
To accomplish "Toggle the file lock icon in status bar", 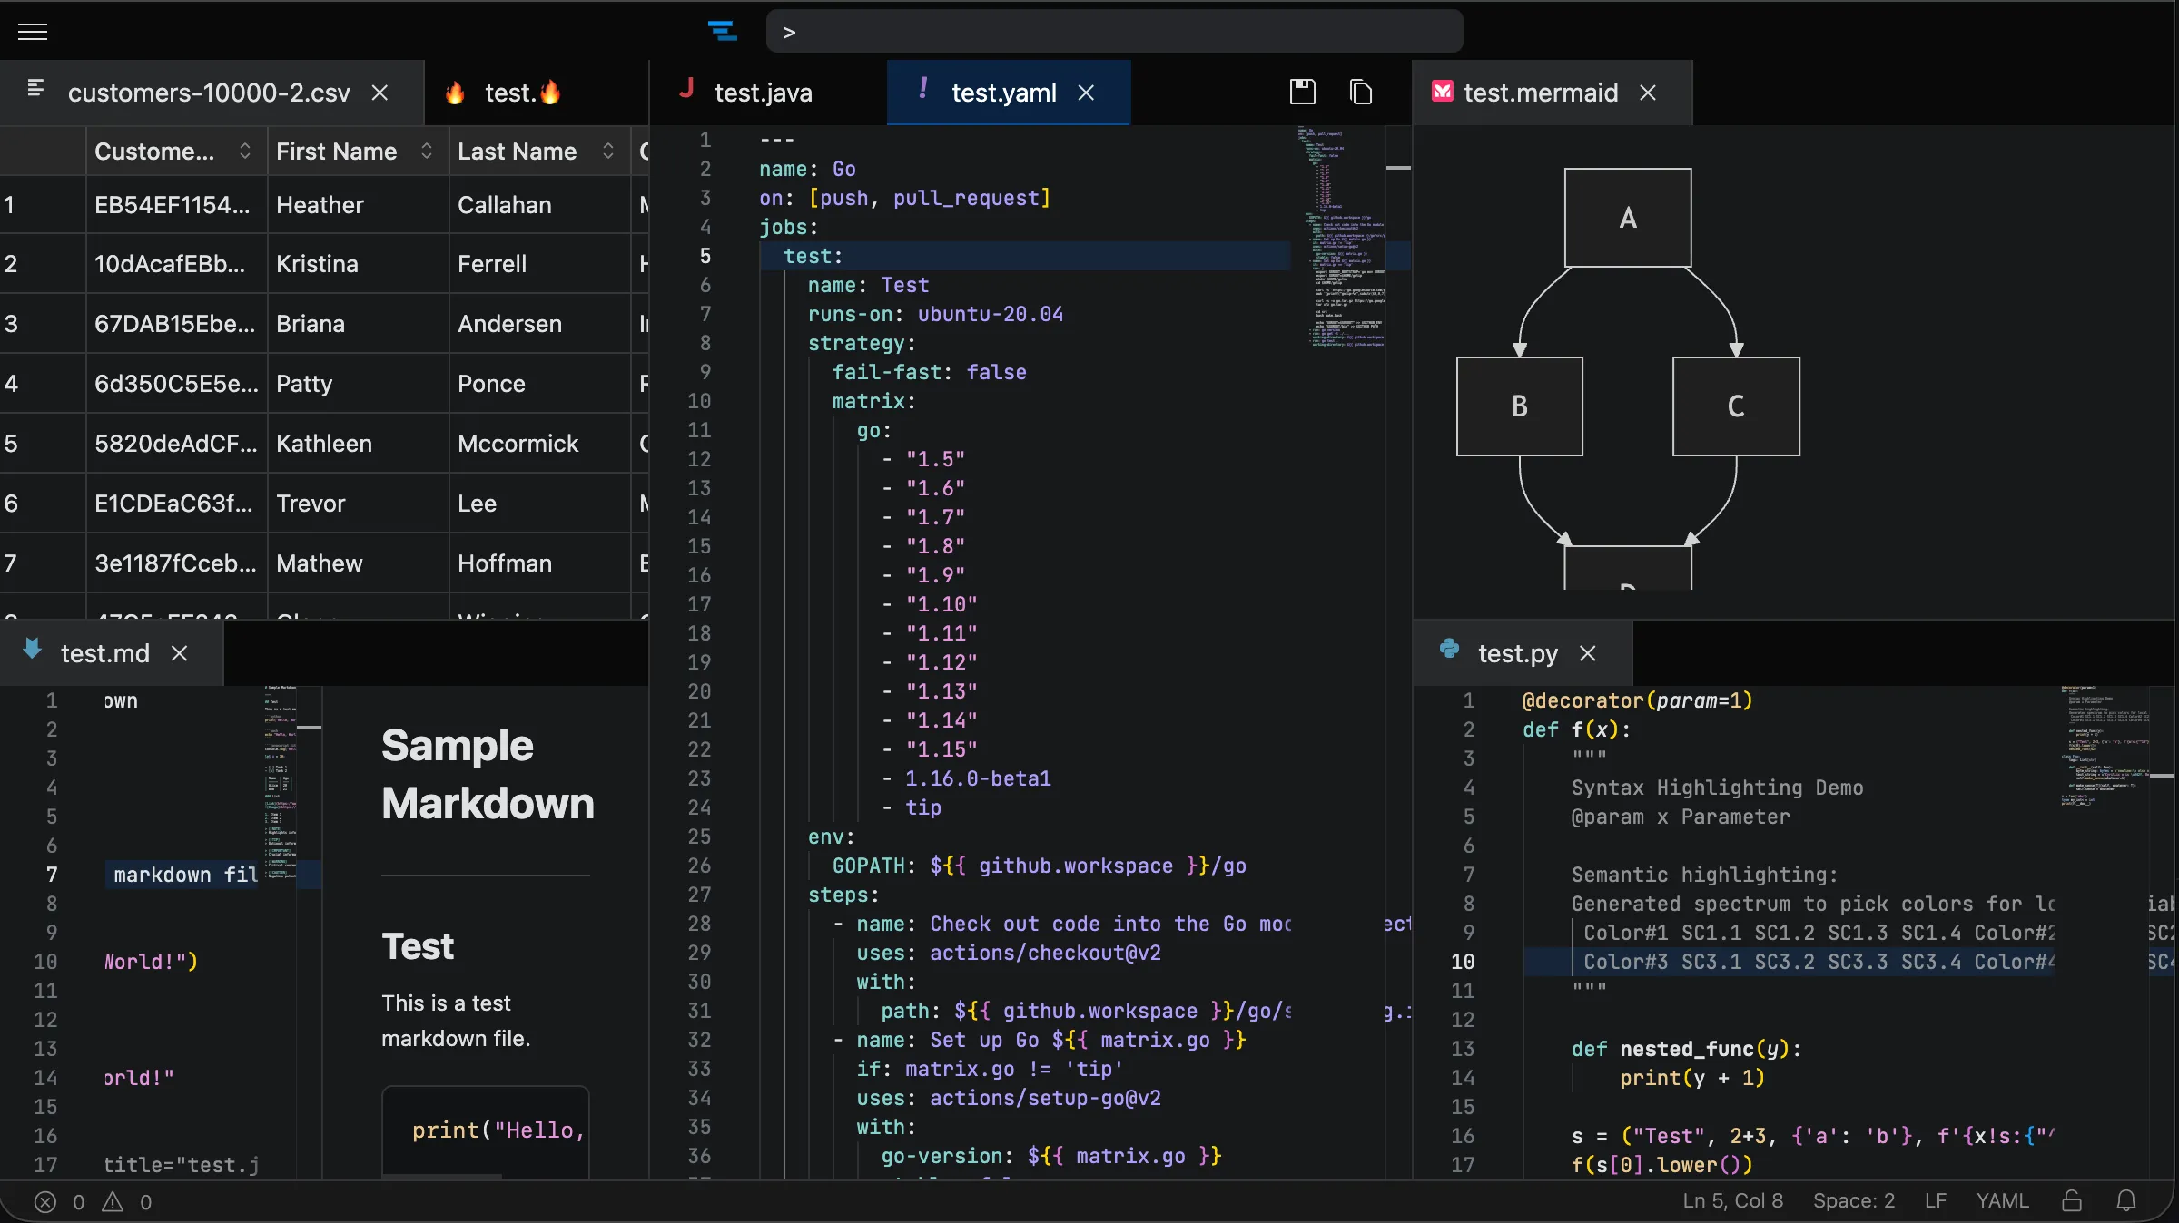I will (x=2072, y=1200).
